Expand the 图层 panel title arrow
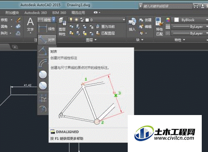The height and width of the screenshot is (152, 208). (95, 40)
